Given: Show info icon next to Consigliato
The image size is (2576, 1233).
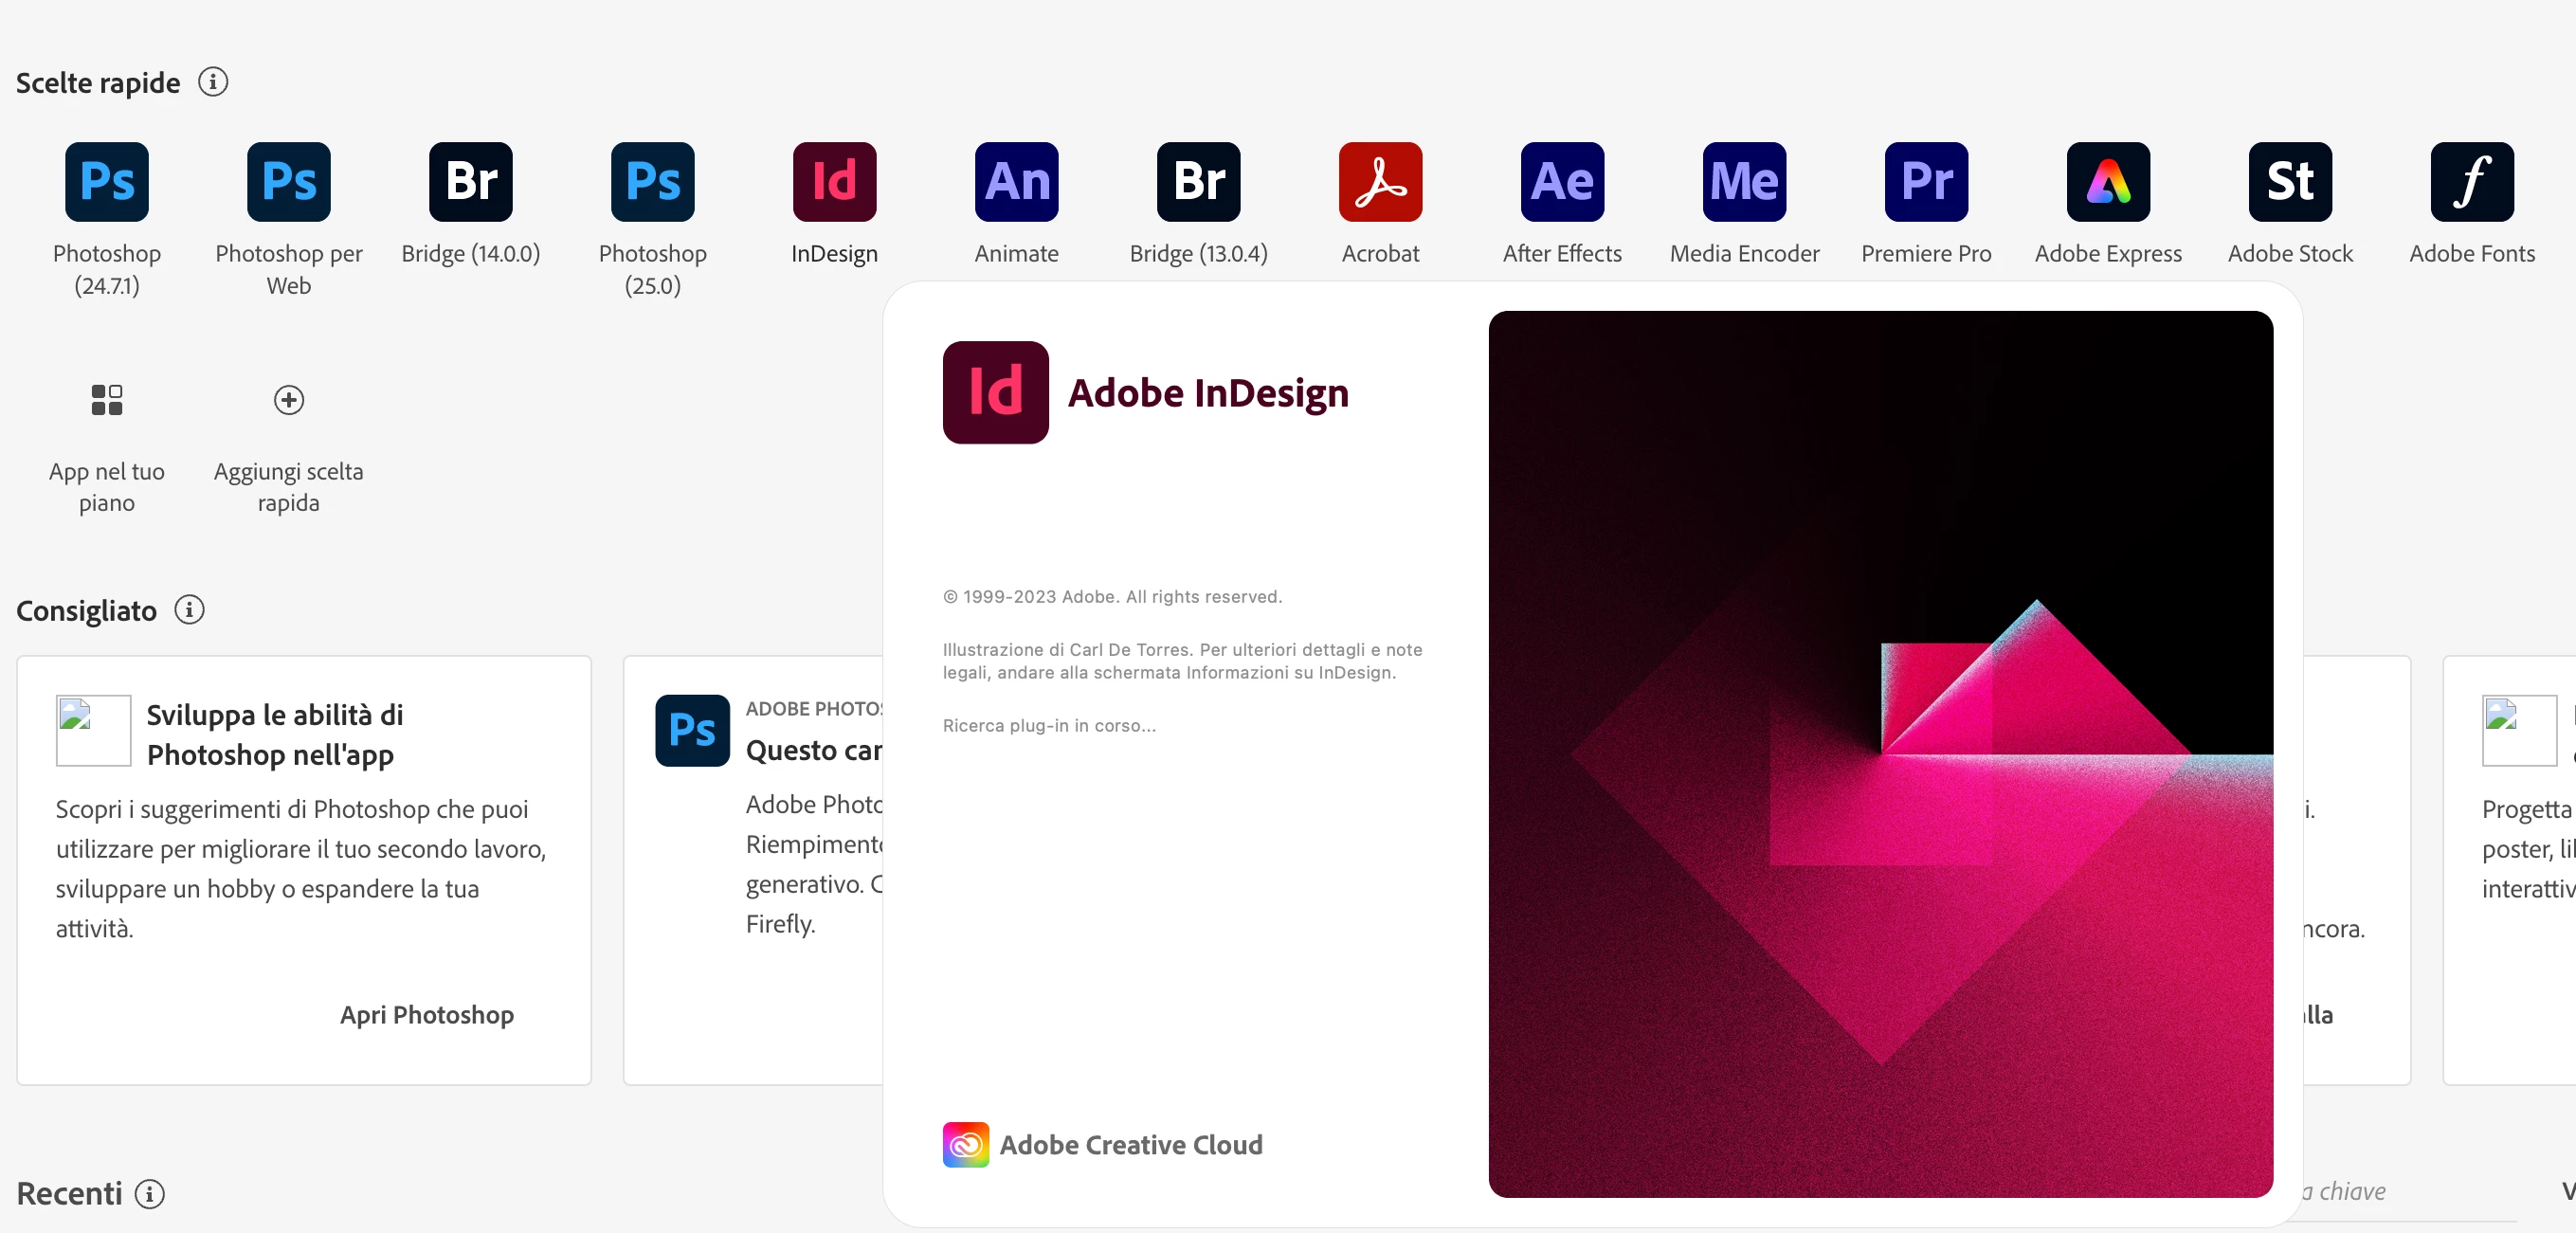Looking at the screenshot, I should click(x=189, y=609).
